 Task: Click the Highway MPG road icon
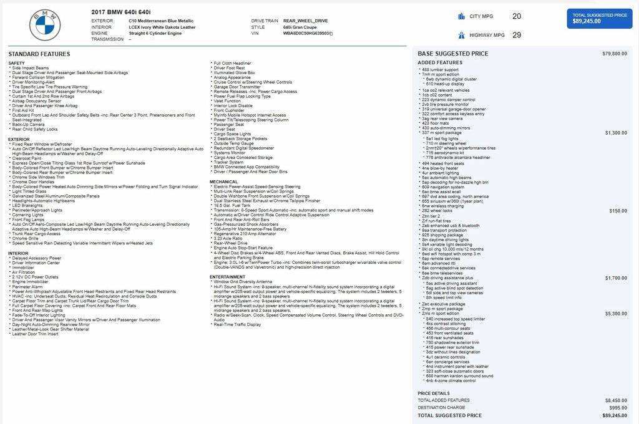461,35
